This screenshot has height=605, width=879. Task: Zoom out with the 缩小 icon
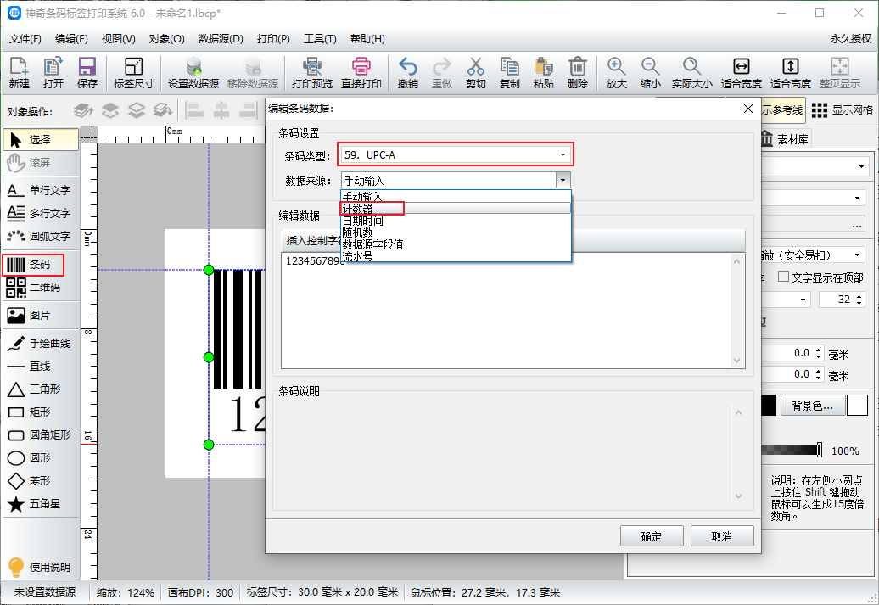650,73
